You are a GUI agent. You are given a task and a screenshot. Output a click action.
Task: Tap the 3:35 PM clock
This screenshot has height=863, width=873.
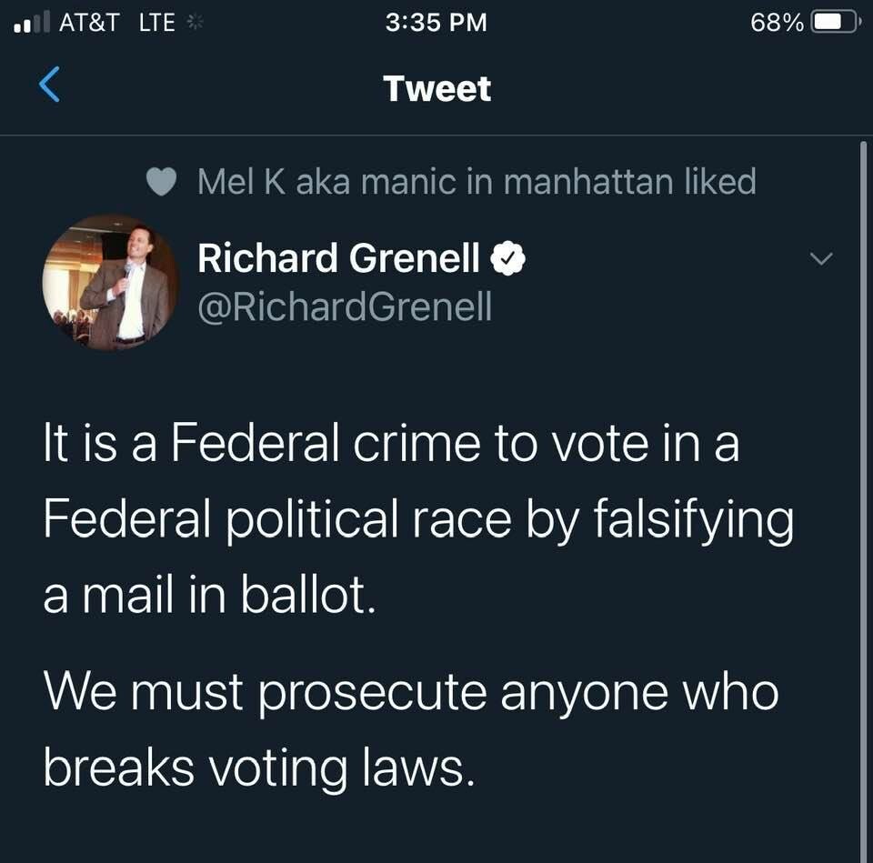(436, 23)
